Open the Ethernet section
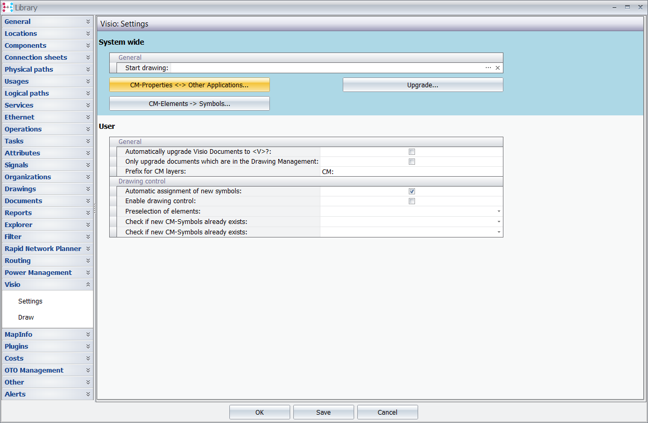 pos(47,117)
